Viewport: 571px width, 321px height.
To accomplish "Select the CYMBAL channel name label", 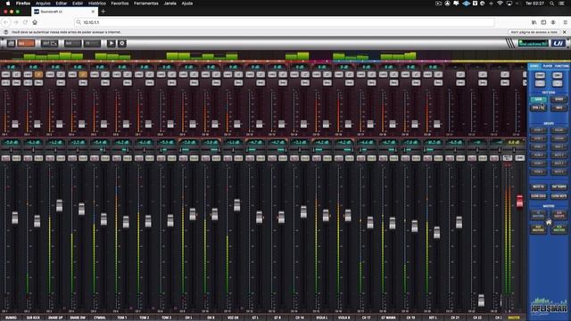I will click(100, 317).
